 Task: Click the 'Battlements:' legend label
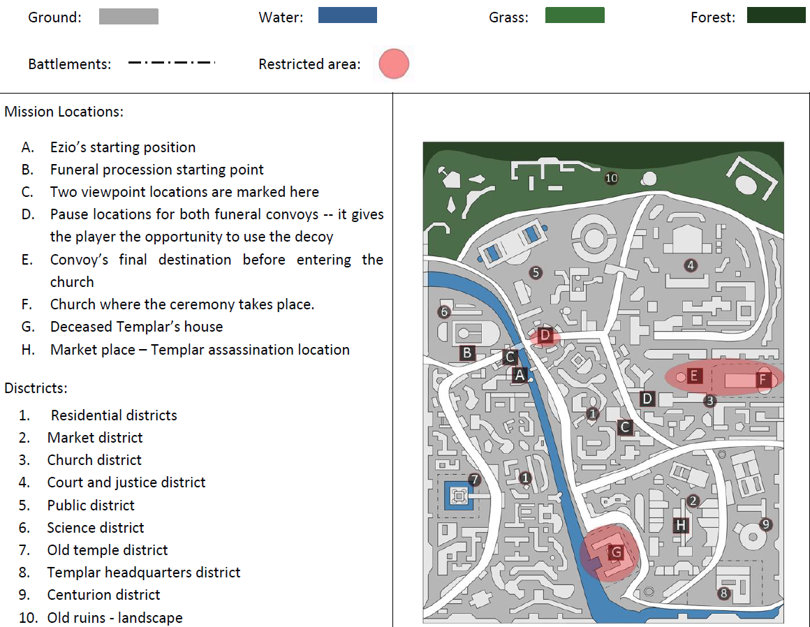tap(70, 64)
